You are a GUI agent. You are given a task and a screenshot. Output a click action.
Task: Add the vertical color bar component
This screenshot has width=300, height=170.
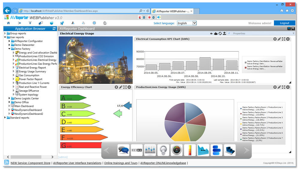(190, 150)
